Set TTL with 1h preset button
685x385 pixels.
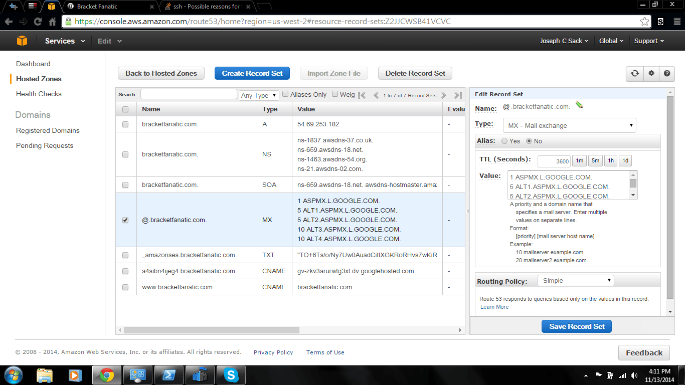(610, 161)
